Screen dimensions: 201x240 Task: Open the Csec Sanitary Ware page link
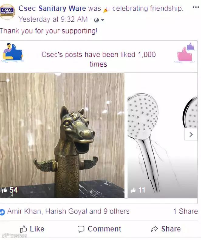point(52,8)
